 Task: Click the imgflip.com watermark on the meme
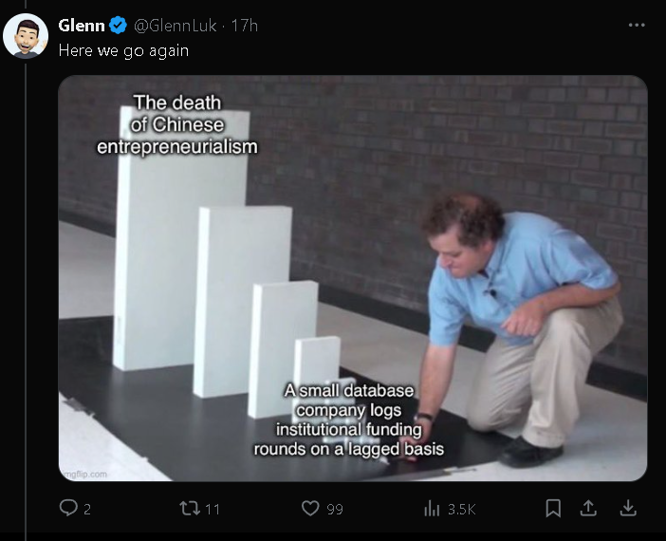(84, 473)
